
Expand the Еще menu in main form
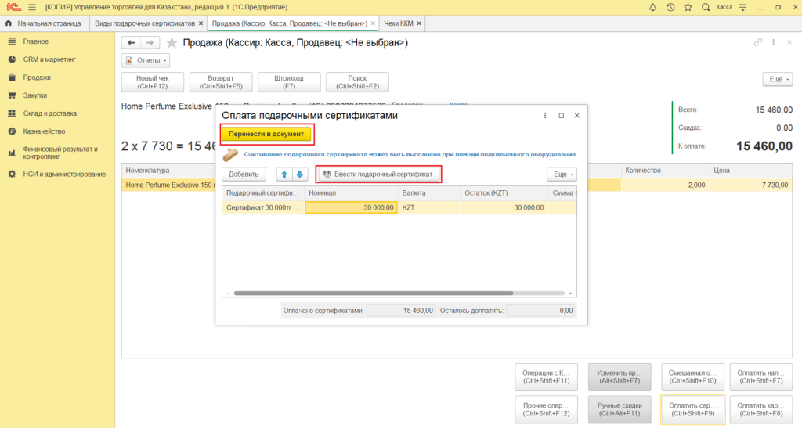(778, 79)
